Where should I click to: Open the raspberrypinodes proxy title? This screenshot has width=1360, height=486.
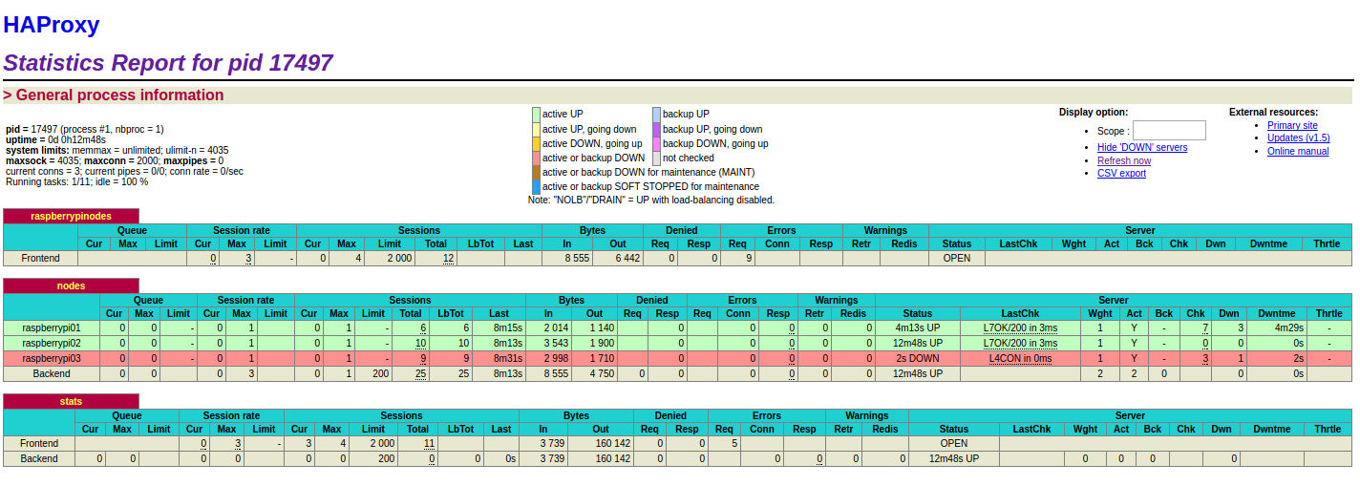(71, 216)
